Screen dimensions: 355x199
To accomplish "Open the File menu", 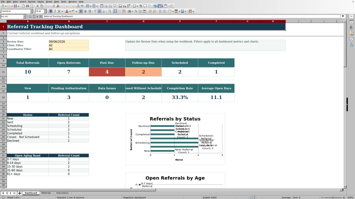I will pos(3,1).
